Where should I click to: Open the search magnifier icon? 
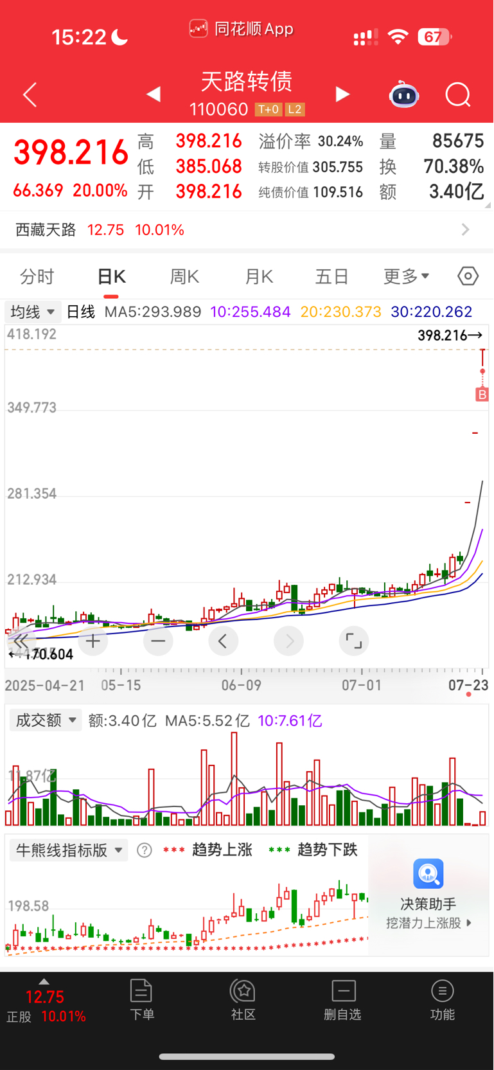(458, 95)
